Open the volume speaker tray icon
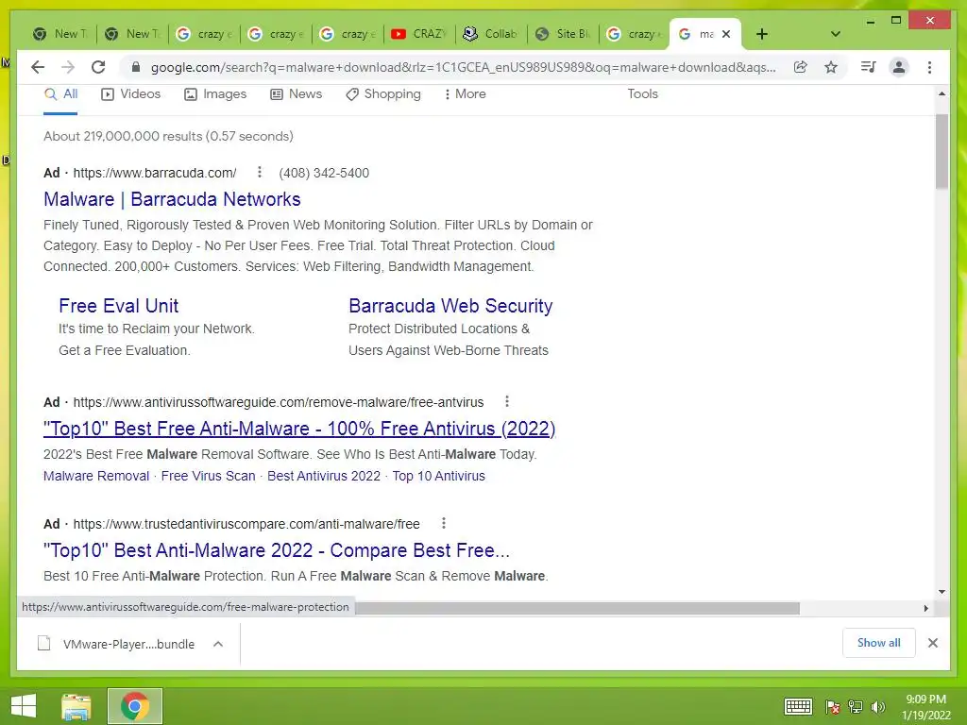Screen dimensions: 967x725 [878, 706]
